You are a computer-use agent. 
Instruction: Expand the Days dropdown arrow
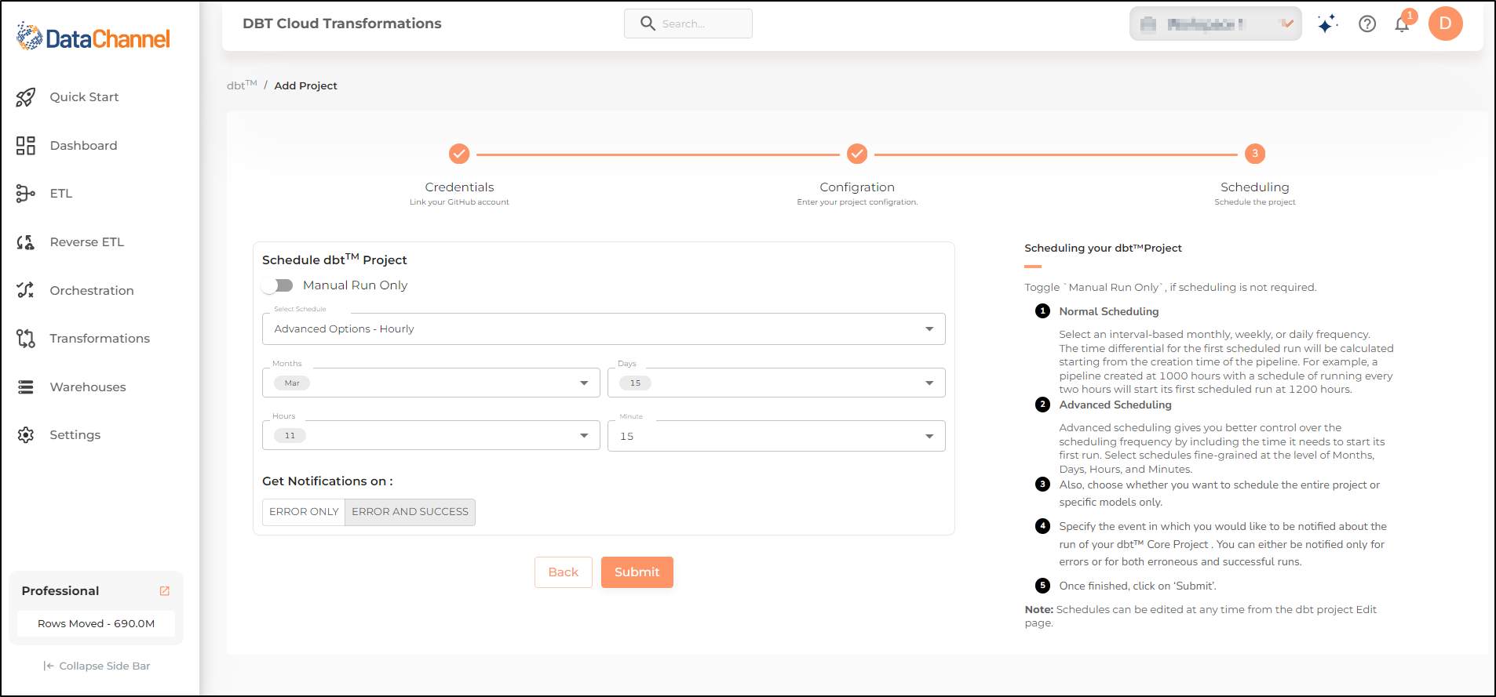pos(929,383)
